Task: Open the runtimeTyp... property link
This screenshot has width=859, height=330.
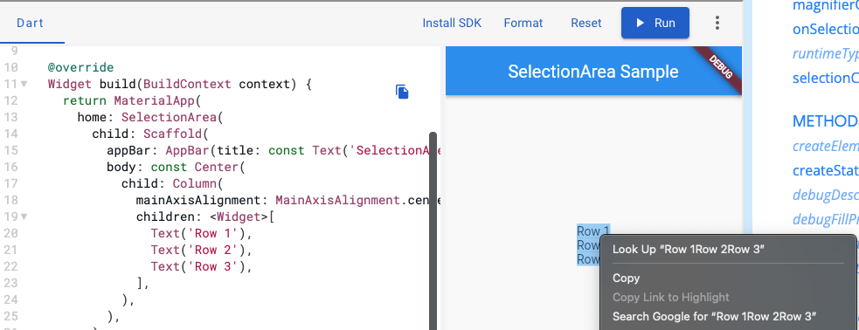Action: click(825, 53)
